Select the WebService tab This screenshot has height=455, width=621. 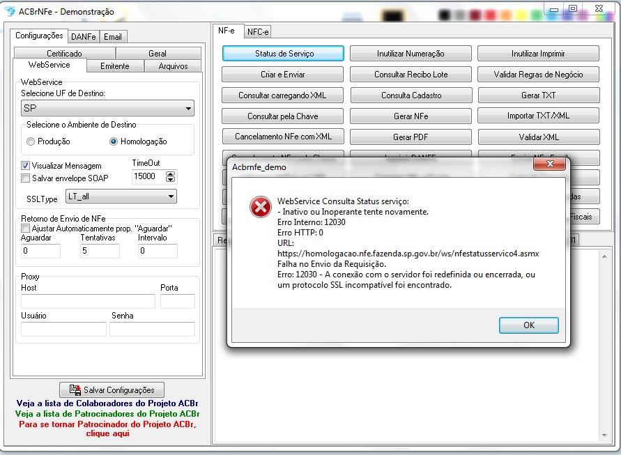point(49,65)
